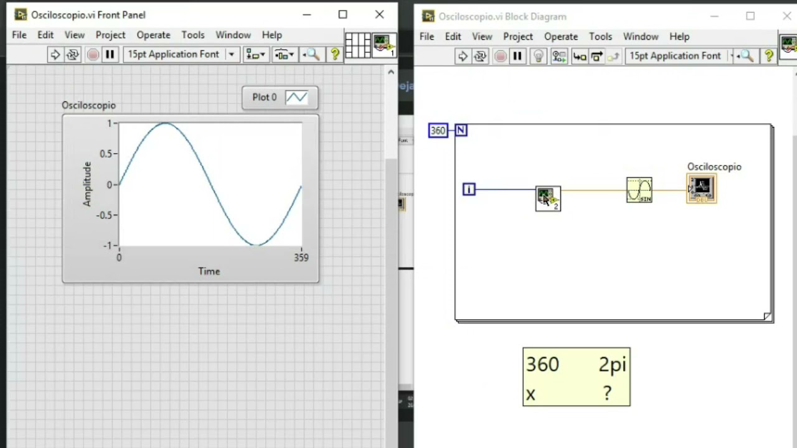This screenshot has height=448, width=797.
Task: Open Operate menu in Front Panel window
Action: 153,35
